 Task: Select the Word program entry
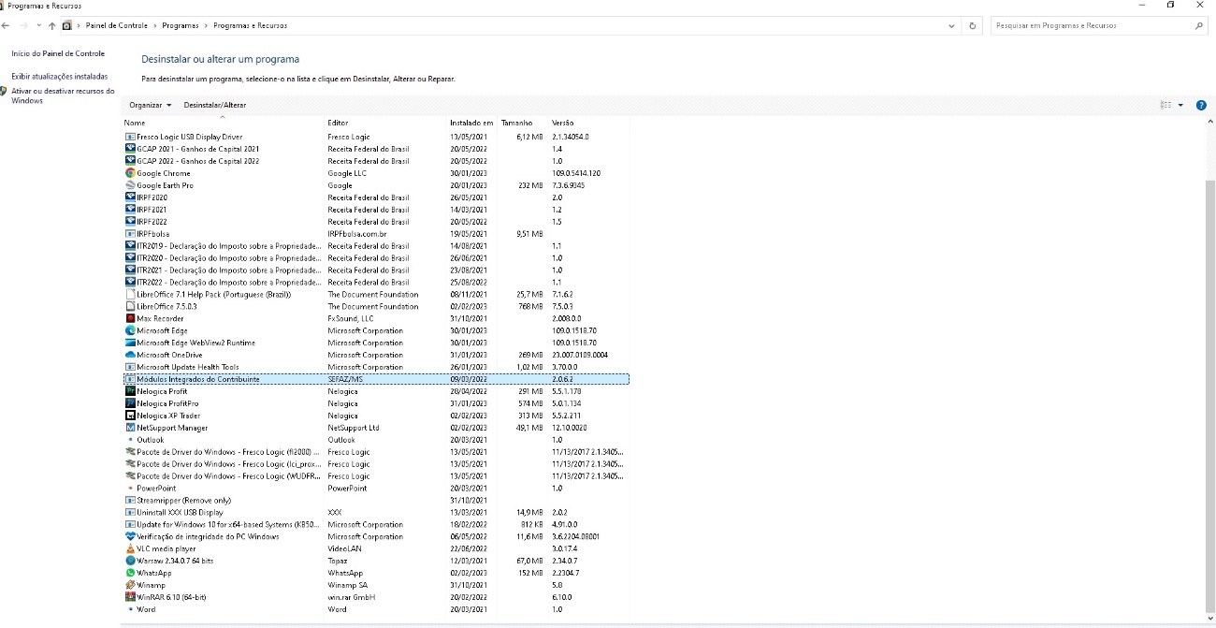[376, 609]
